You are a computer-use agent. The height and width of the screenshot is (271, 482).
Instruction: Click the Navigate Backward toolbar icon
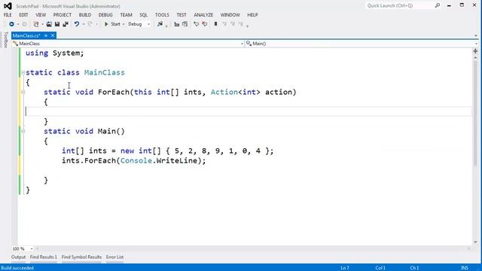(11, 24)
